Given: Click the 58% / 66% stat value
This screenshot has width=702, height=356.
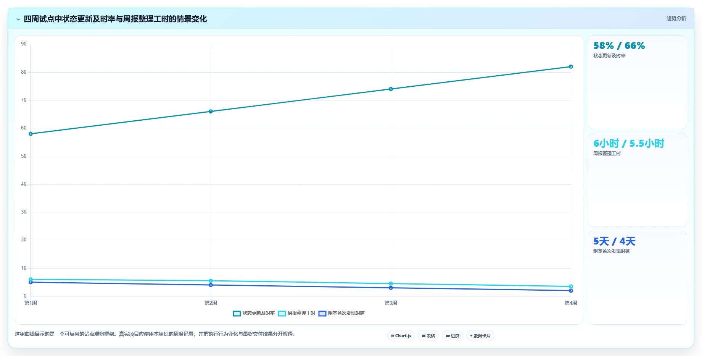Looking at the screenshot, I should [619, 46].
